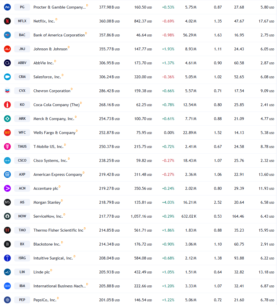Viewport: 277px width, 305px height.
Task: Click the PepsiCo logo icon
Action: [7, 300]
